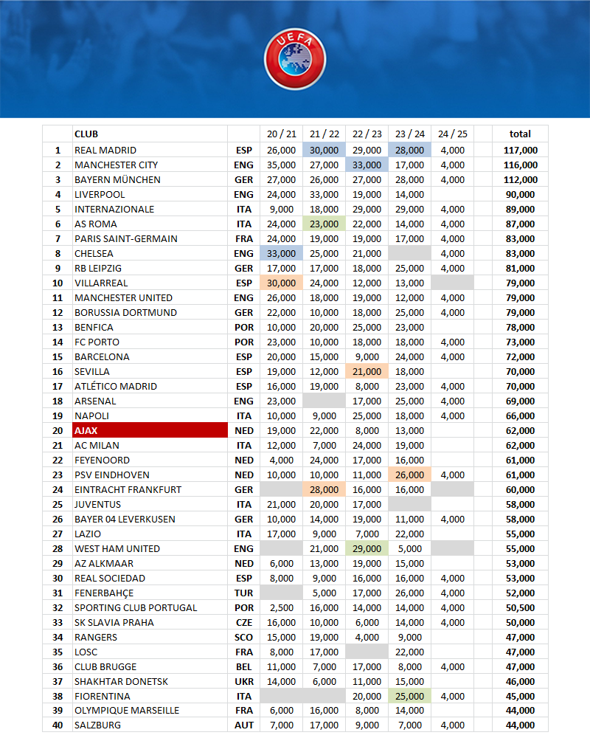Select the 20 / 21 season column header
Image resolution: width=590 pixels, height=738 pixels.
[281, 134]
